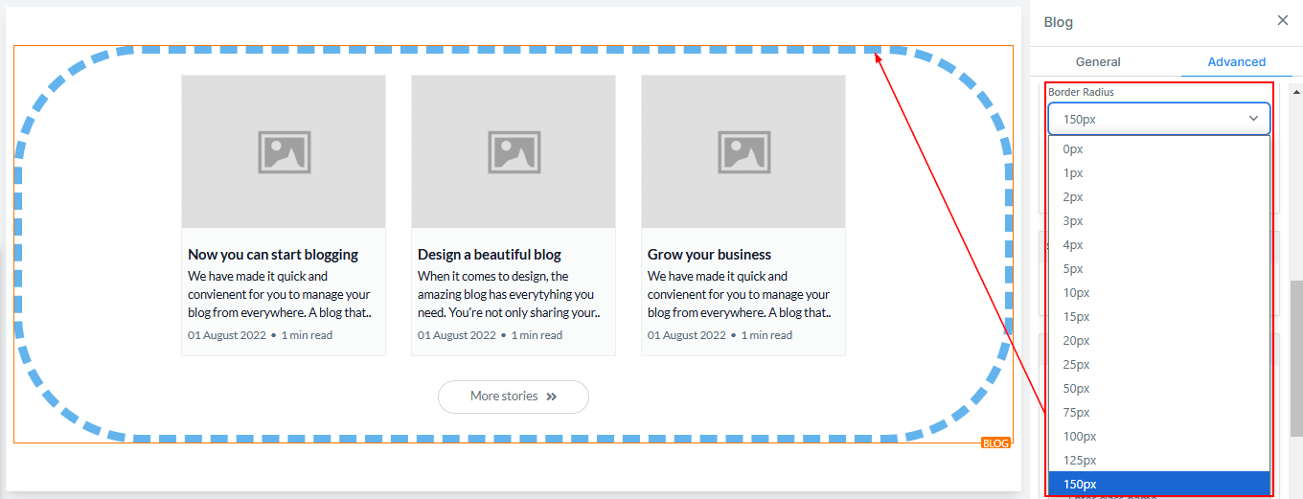Switch to the General tab
The image size is (1303, 499).
(x=1098, y=61)
